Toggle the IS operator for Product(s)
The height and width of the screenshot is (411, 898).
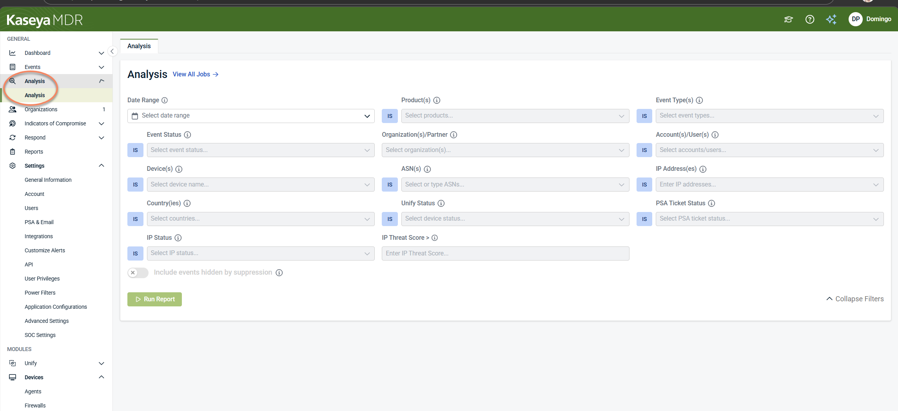coord(390,116)
